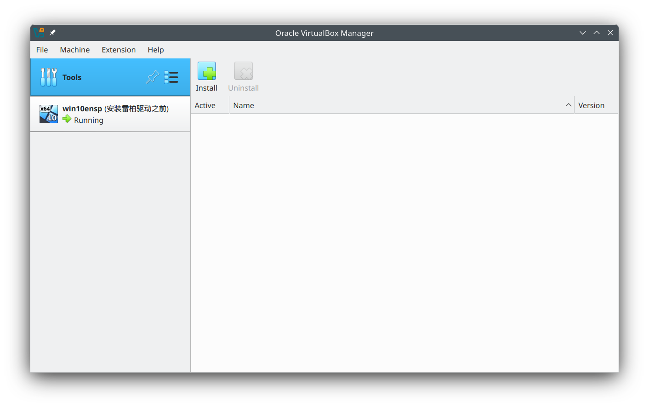Click the Version column header
Image resolution: width=649 pixels, height=408 pixels.
pos(592,105)
